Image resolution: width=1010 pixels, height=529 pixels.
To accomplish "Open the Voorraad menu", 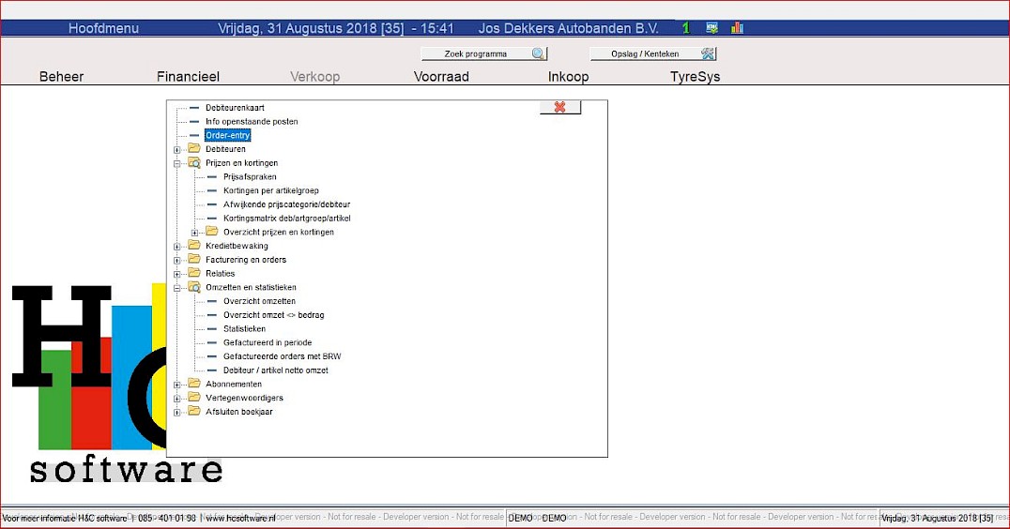I will (441, 77).
